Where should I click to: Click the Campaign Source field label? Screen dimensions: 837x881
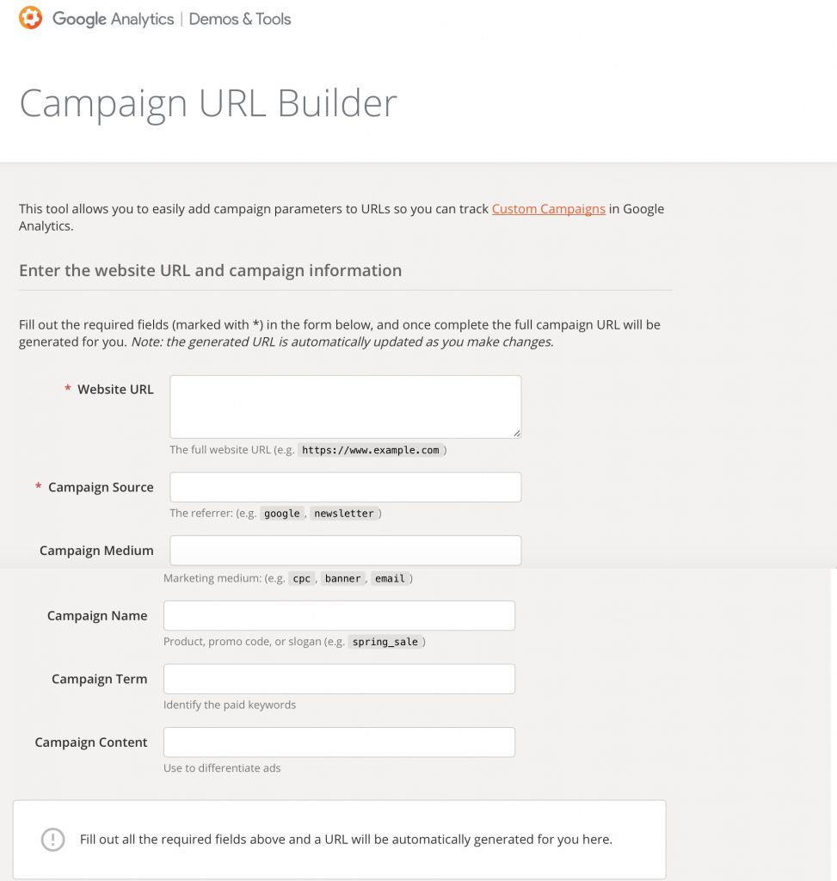[101, 487]
